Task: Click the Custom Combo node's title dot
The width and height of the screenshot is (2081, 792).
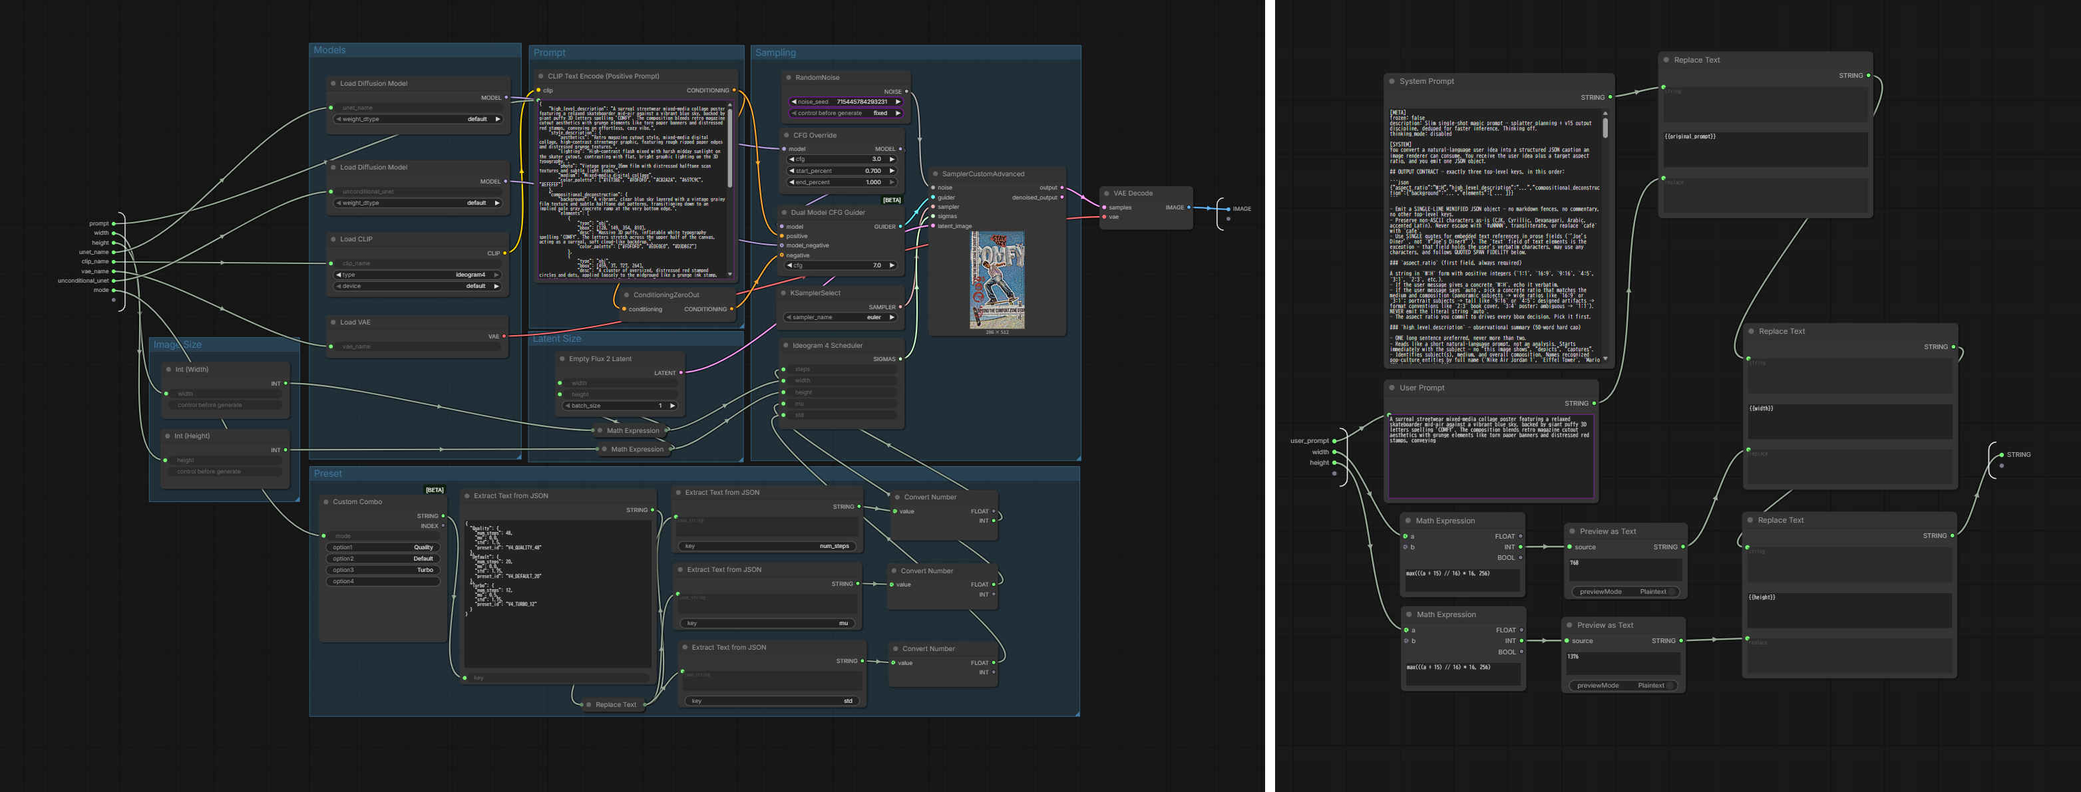Action: click(x=325, y=501)
